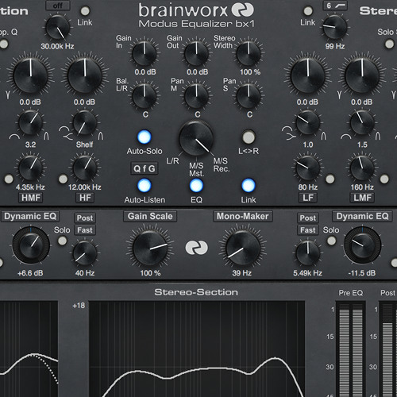Open the 'off' filter slope selector
Image resolution: width=397 pixels, height=397 pixels.
(x=58, y=6)
